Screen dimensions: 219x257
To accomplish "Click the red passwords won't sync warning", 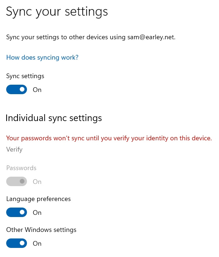I will point(109,138).
